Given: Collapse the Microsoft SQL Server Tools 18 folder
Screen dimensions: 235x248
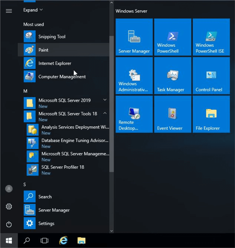Looking at the screenshot, I should (105, 113).
